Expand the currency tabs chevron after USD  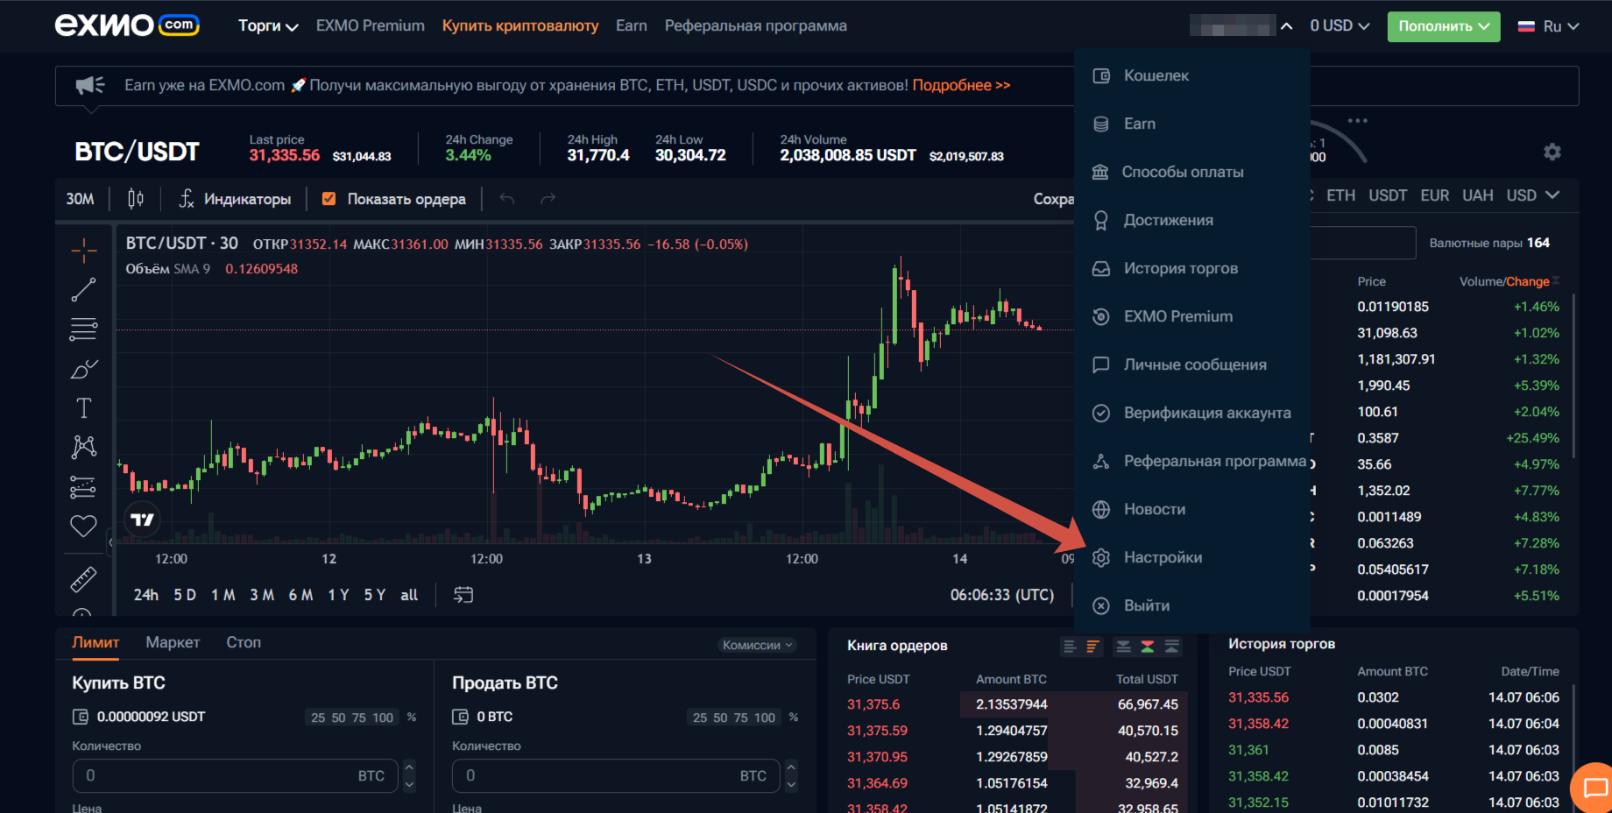[1552, 194]
